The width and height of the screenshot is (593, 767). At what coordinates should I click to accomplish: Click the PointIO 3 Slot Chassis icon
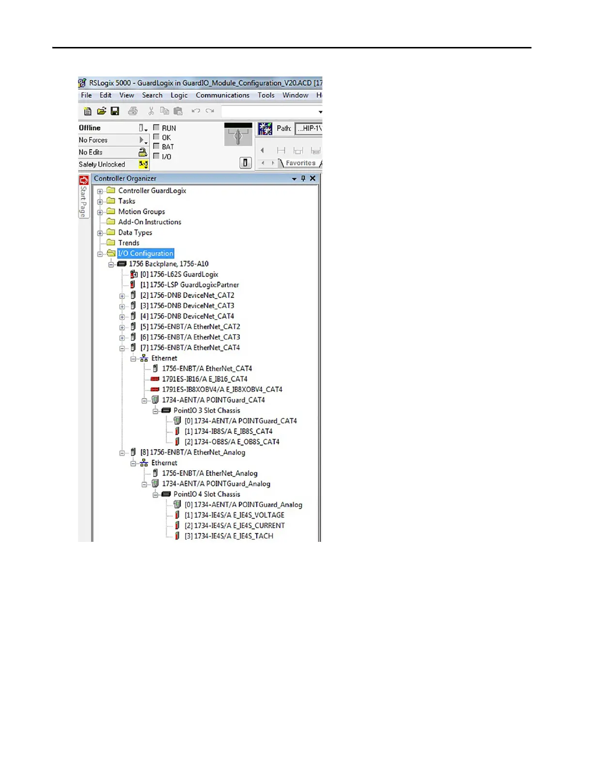tap(166, 411)
